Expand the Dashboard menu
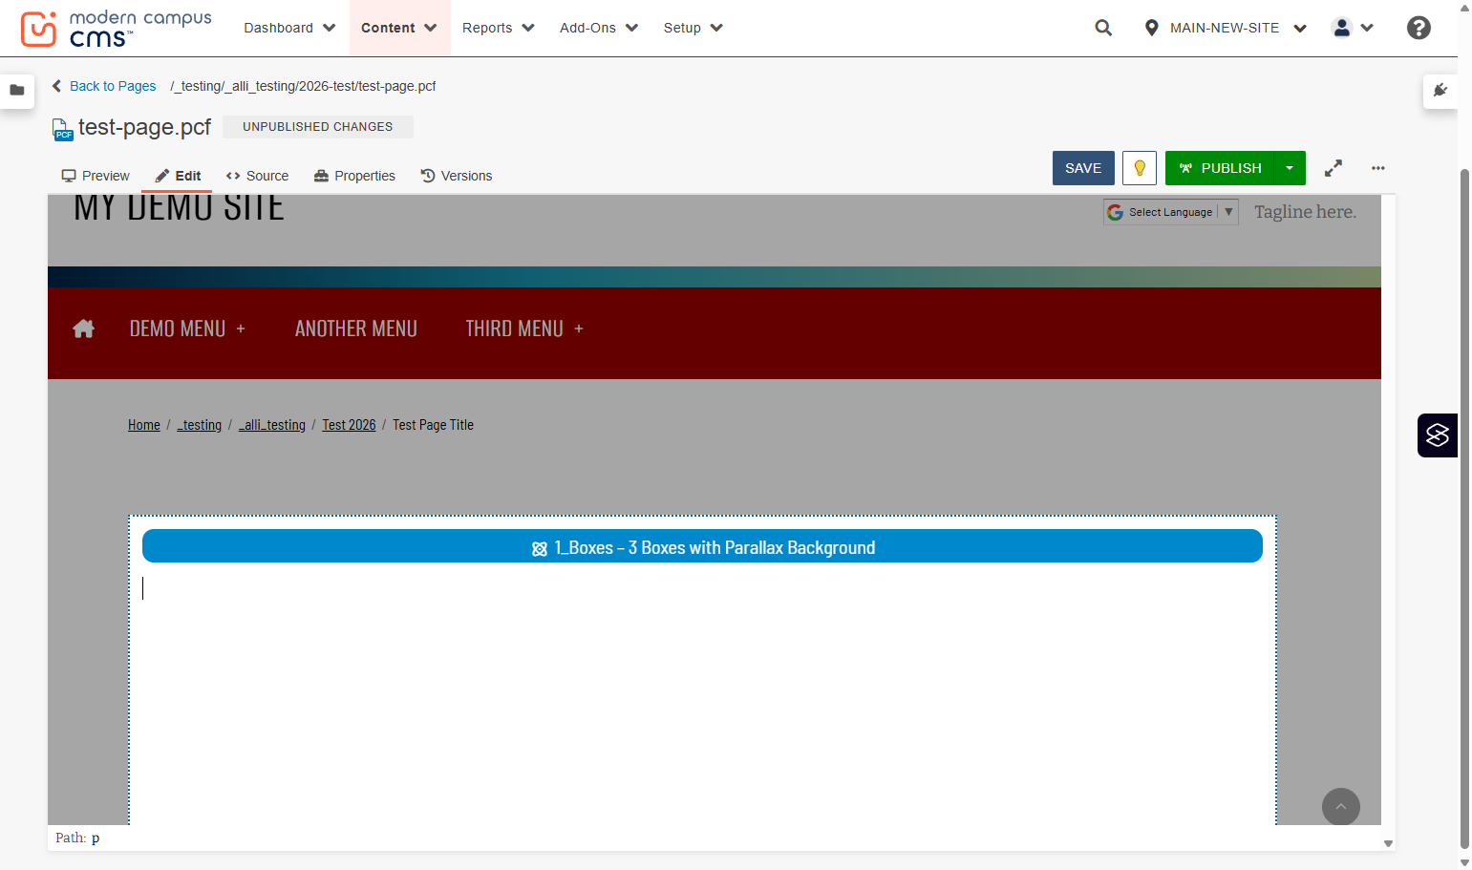1472x870 pixels. click(289, 28)
